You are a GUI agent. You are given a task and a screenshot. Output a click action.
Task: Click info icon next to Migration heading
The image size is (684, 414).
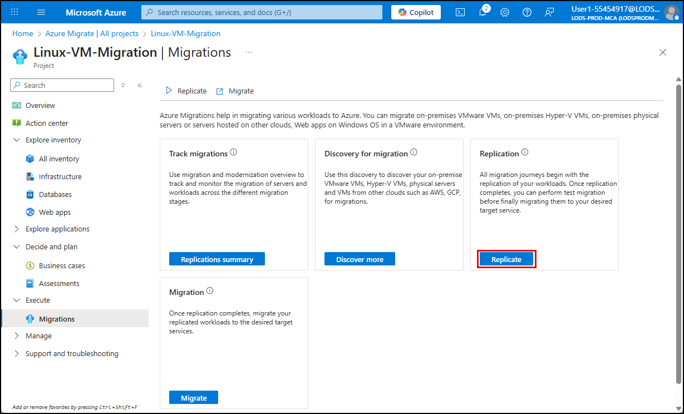point(210,291)
